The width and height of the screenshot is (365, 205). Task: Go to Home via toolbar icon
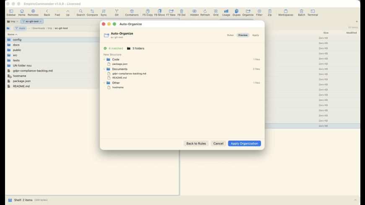click(x=22, y=13)
